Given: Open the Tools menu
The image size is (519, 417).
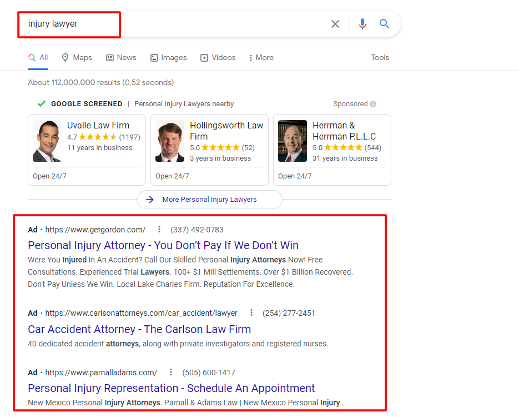Looking at the screenshot, I should (380, 57).
